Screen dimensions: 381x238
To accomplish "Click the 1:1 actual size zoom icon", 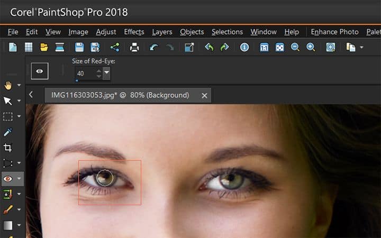I will tap(264, 47).
